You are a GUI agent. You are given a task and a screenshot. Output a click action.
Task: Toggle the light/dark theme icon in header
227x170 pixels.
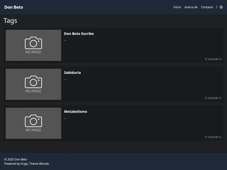pos(221,7)
